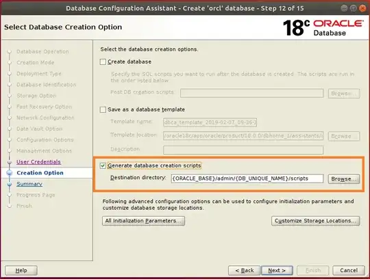
Task: Click the Next button
Action: [x=277, y=271]
